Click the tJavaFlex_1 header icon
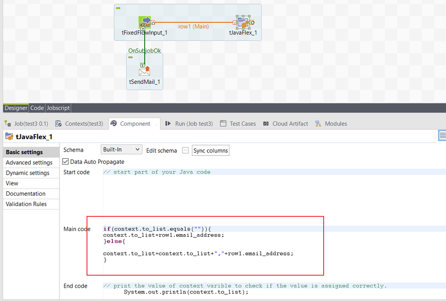Screen dimensions: 446x301 point(9,137)
